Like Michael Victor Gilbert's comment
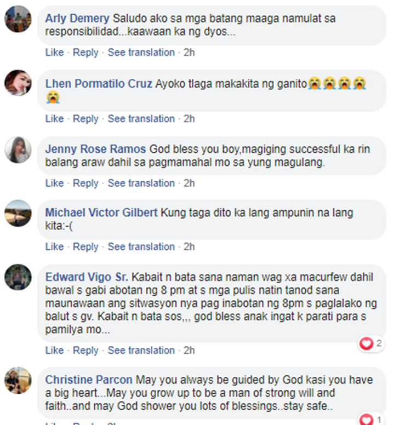The width and height of the screenshot is (411, 425). [x=55, y=246]
